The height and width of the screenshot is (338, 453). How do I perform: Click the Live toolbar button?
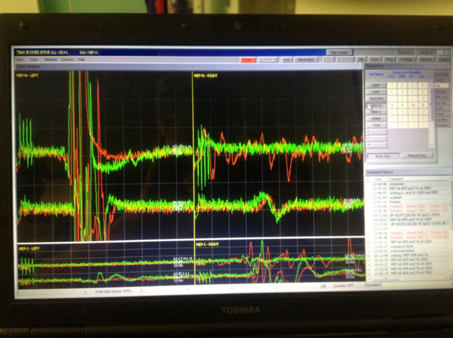pyautogui.click(x=287, y=60)
